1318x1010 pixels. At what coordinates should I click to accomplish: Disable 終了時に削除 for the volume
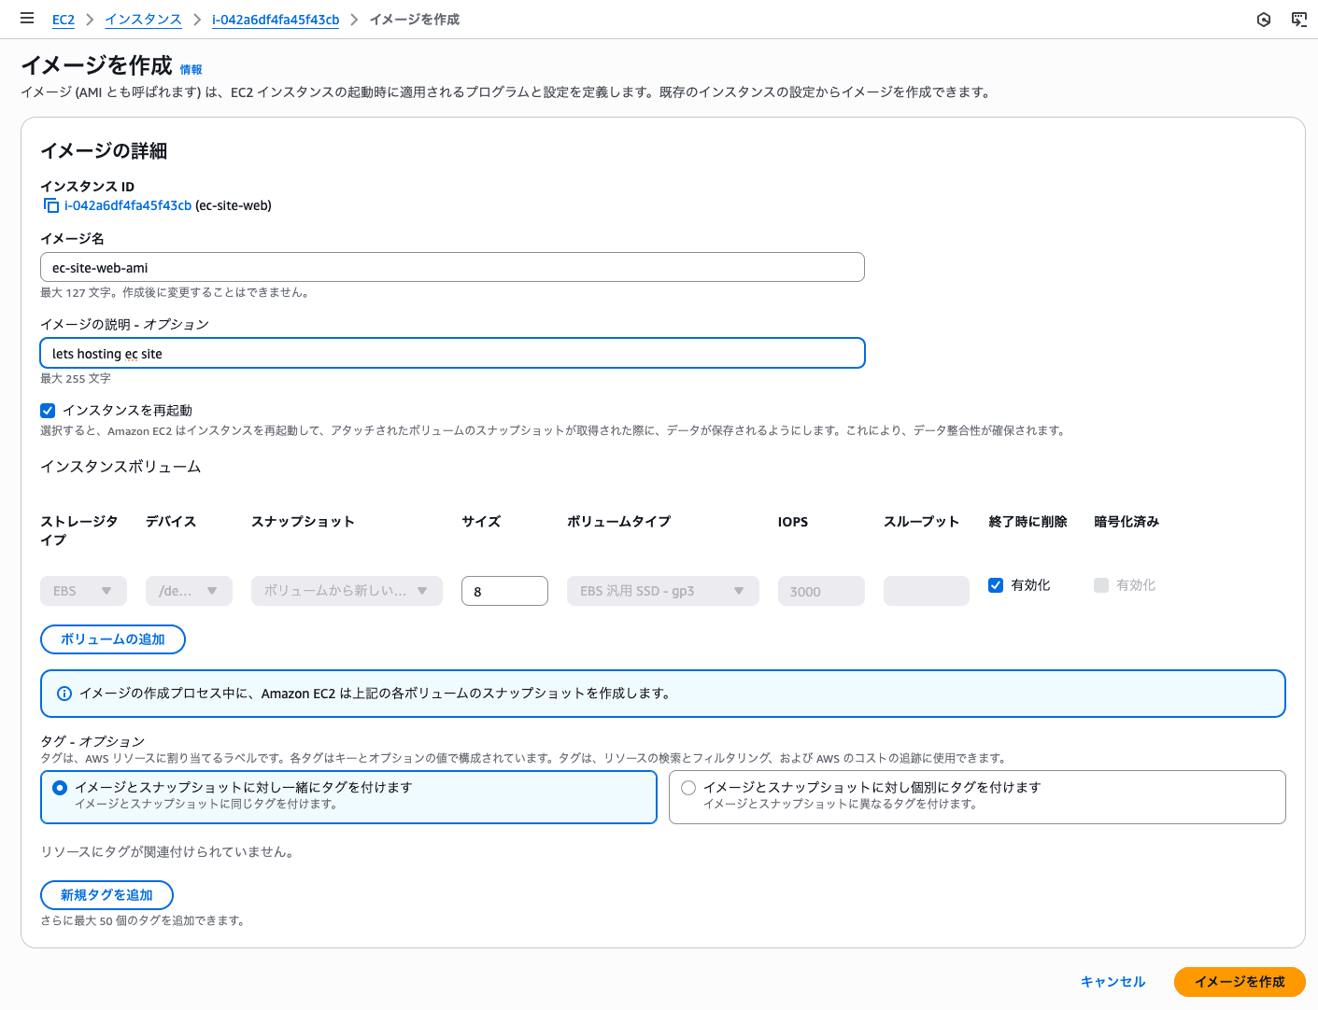995,584
